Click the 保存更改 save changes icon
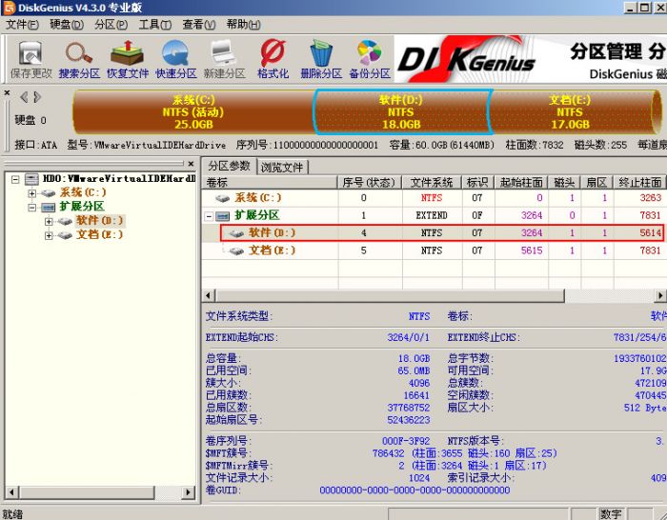This screenshot has height=520, width=667. (x=30, y=59)
